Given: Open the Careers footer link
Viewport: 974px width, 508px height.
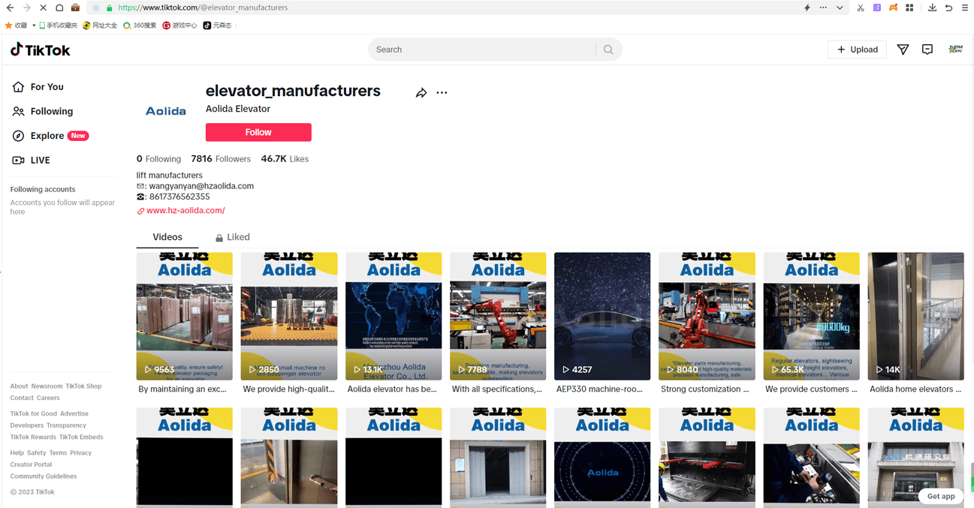Looking at the screenshot, I should pos(48,398).
